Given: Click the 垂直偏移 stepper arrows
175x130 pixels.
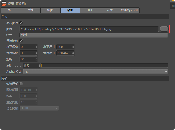Looking at the screenshot, I should coord(36,53).
